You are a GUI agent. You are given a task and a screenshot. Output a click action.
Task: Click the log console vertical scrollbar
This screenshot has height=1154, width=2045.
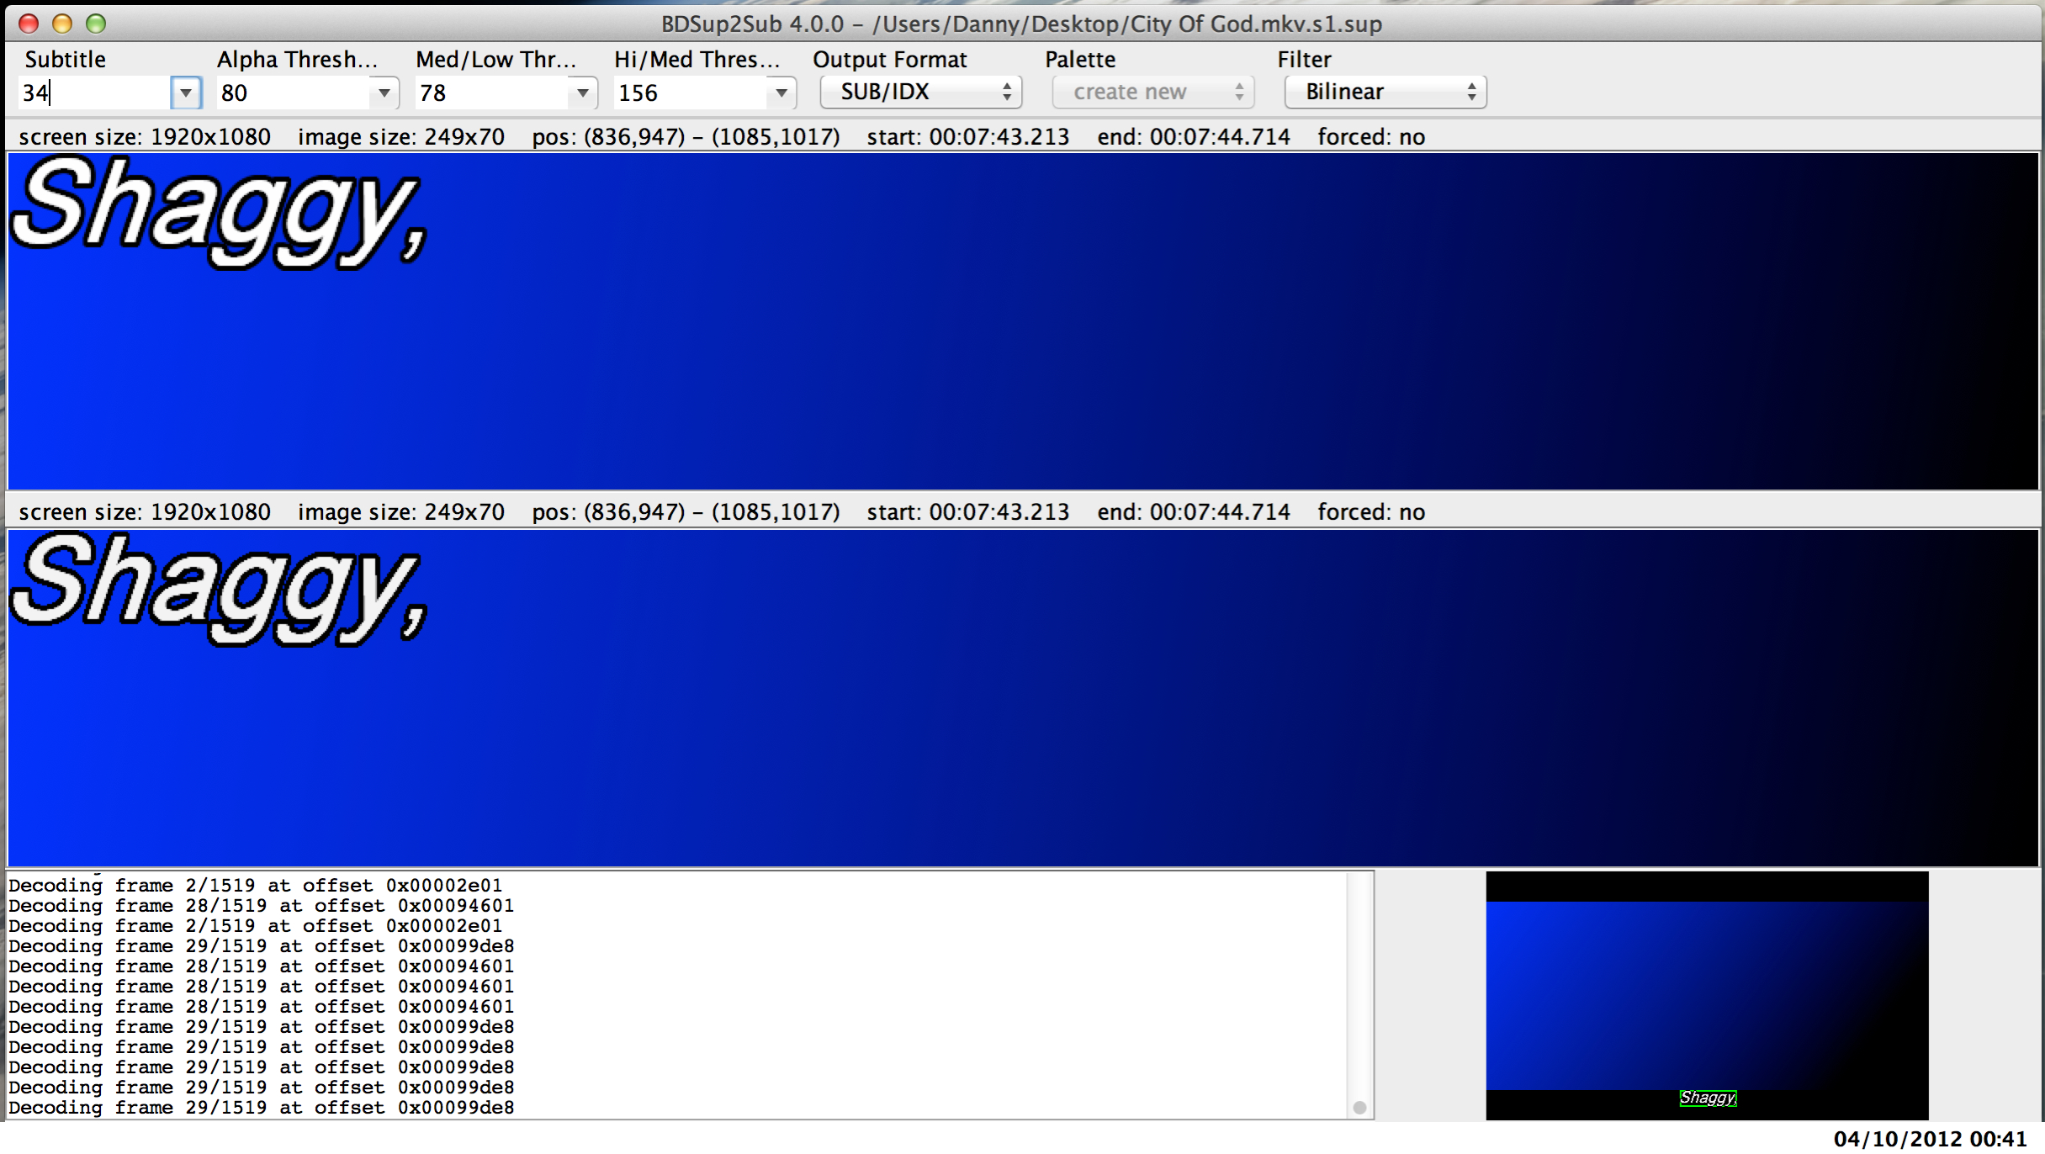[1359, 995]
